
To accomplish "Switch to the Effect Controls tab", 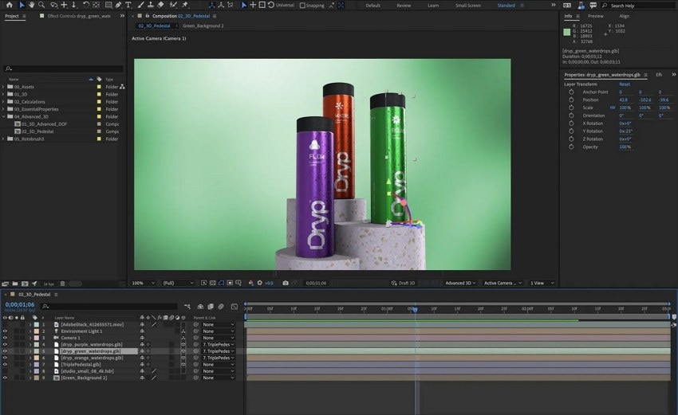I will point(79,16).
